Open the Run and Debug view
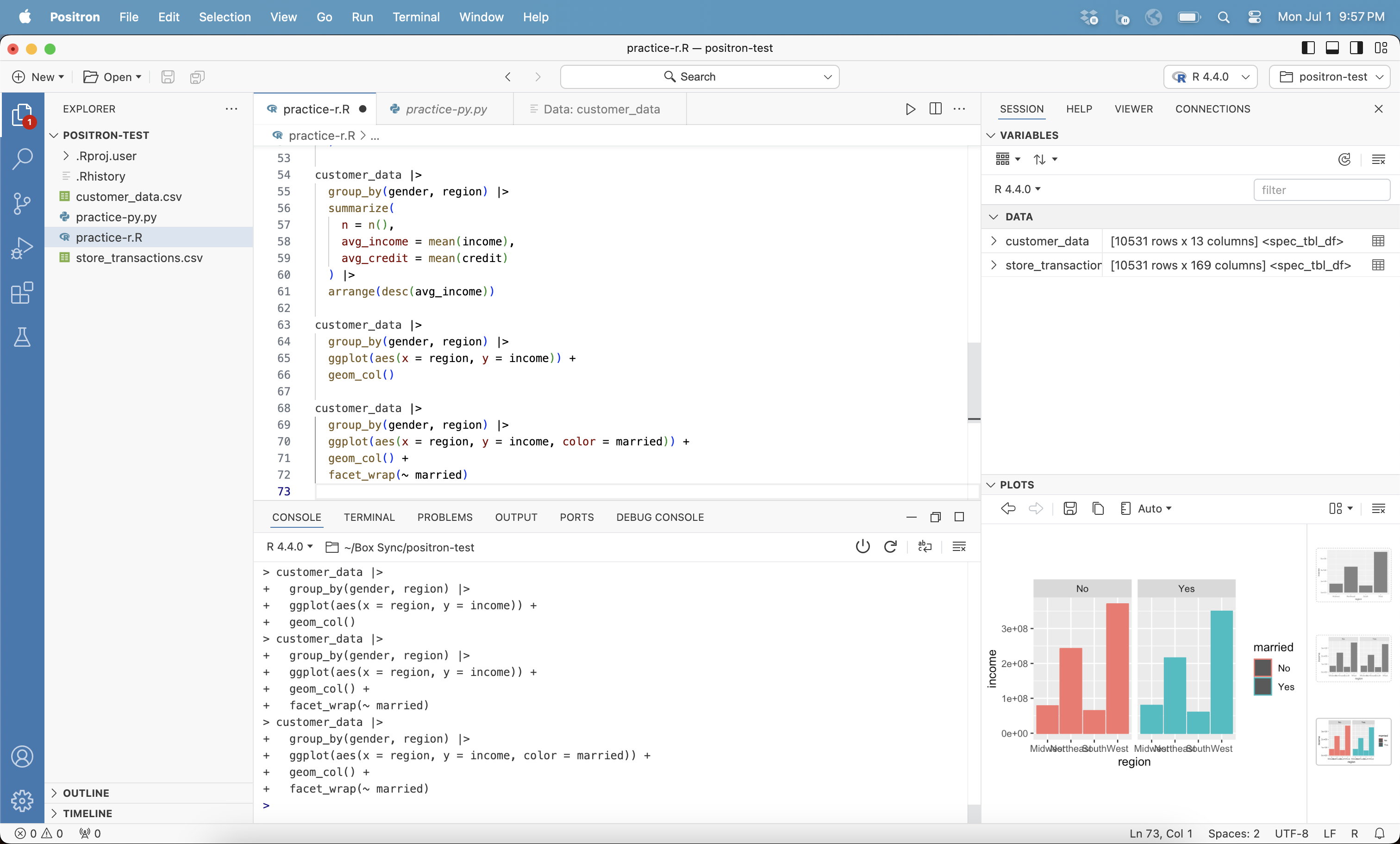The image size is (1400, 844). coord(22,248)
